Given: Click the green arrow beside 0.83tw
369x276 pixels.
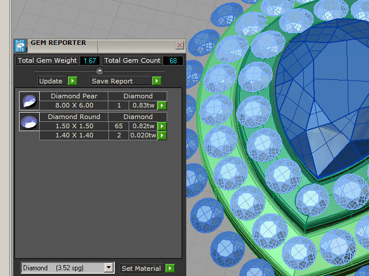Looking at the screenshot, I should 162,105.
